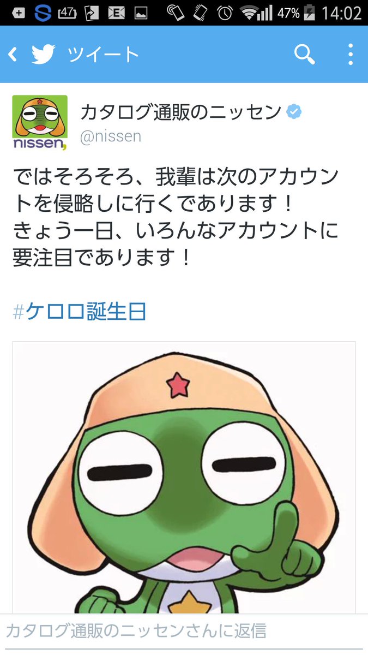Screen dimensions: 368x655
Task: Open the nissen profile avatar
Action: tap(40, 122)
